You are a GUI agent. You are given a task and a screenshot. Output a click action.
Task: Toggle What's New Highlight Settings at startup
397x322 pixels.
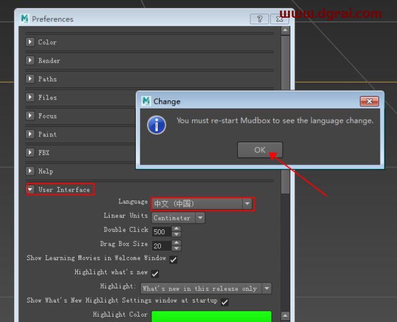(x=224, y=302)
